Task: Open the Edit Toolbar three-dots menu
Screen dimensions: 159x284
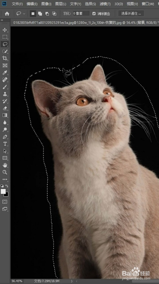Action: [5, 180]
